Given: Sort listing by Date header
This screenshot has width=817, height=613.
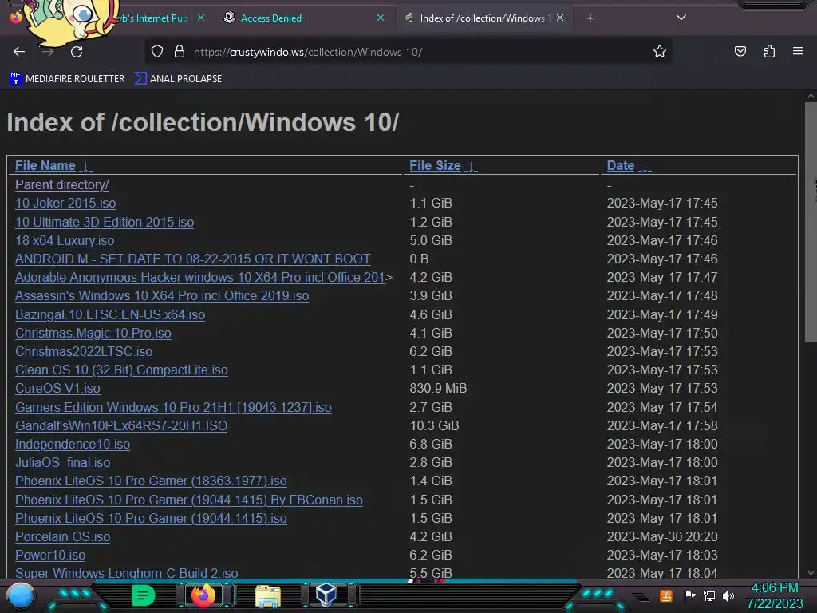Looking at the screenshot, I should point(621,166).
